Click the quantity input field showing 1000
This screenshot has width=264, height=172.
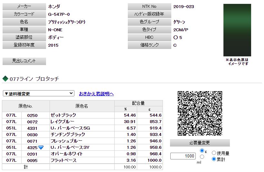183,156
